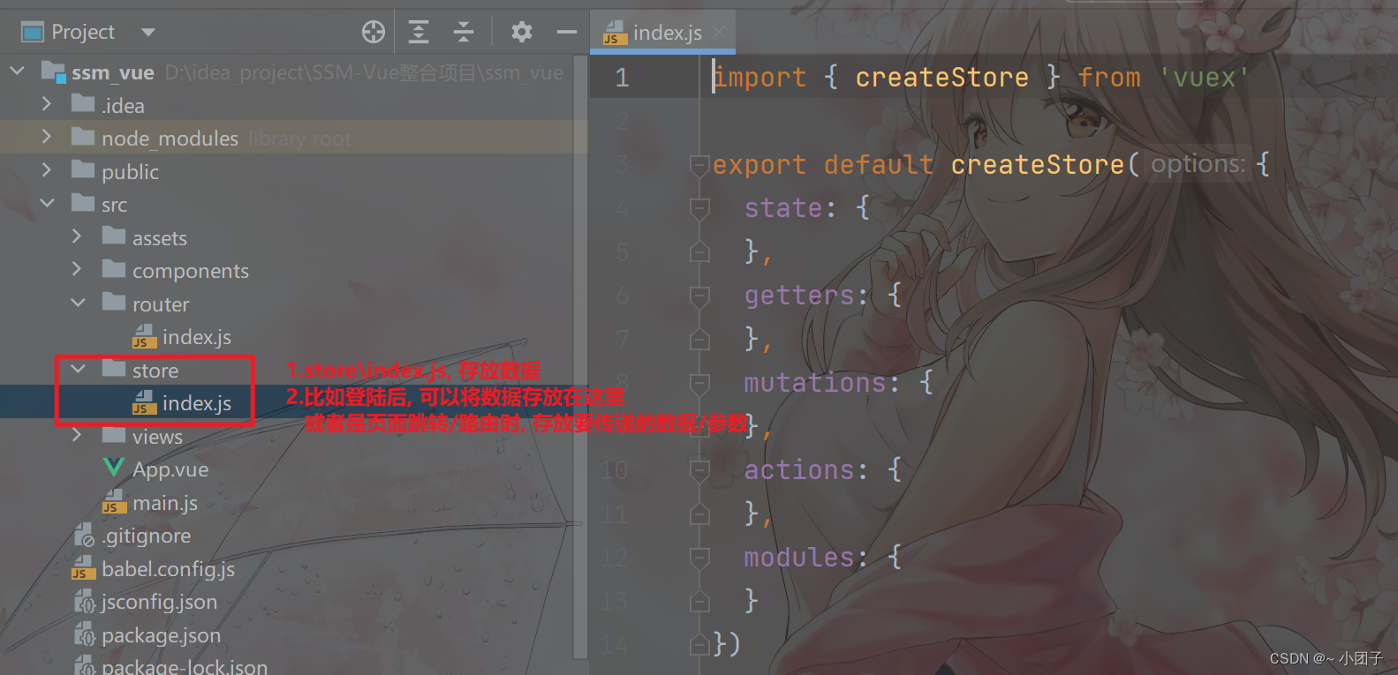Click the 'vuex' string on line 1
1398x675 pixels.
click(x=1205, y=78)
